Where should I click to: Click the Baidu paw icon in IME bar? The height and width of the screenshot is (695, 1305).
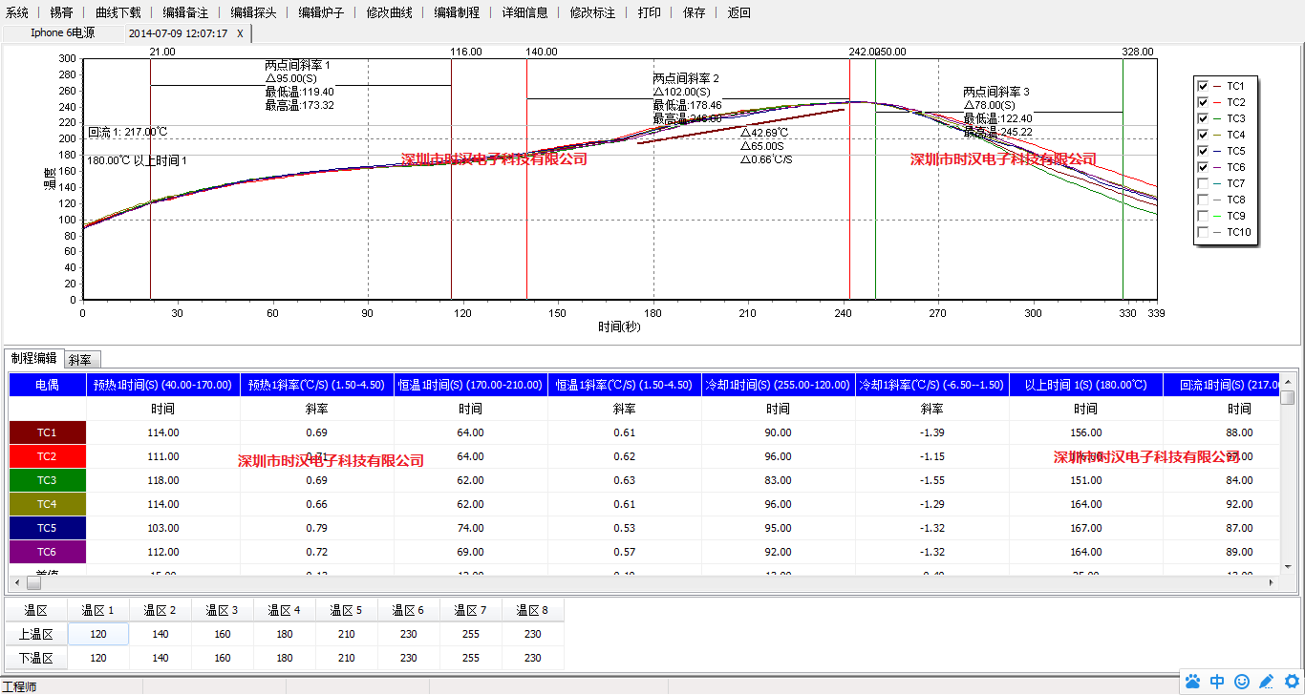1193,682
